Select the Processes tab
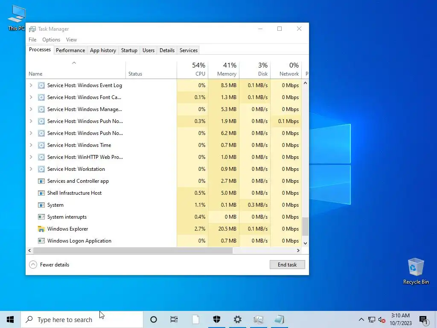This screenshot has width=437, height=328. pos(40,50)
